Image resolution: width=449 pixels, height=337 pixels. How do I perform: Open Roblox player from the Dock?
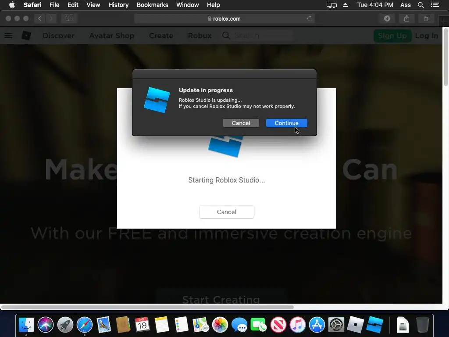(355, 325)
